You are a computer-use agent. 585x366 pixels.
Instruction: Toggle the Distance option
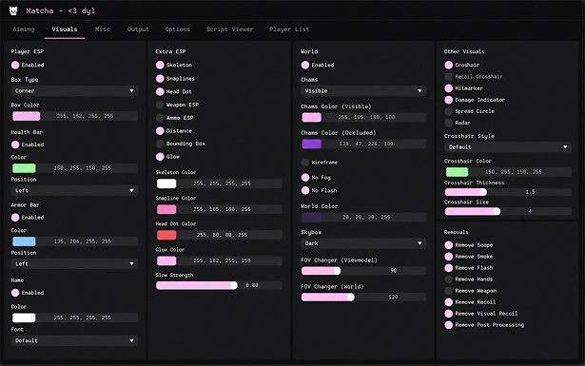[x=160, y=131]
